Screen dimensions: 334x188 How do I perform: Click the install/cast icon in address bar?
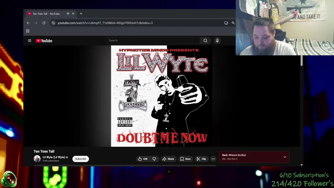tap(226, 23)
